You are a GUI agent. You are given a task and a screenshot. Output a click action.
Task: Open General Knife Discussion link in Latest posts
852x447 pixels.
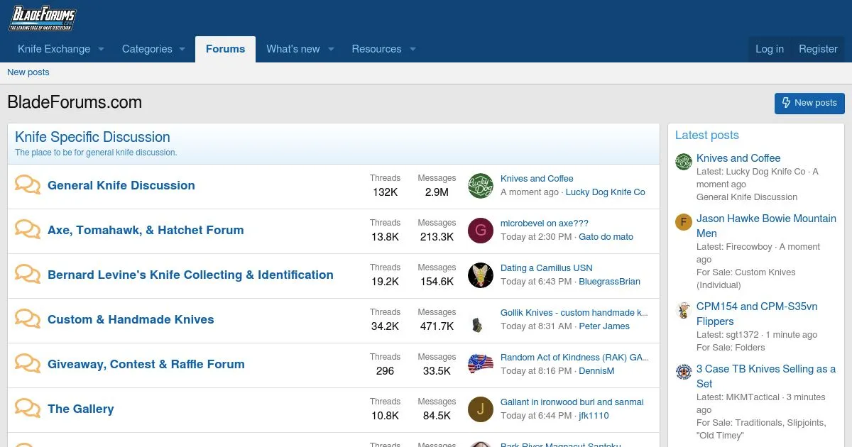coord(747,197)
